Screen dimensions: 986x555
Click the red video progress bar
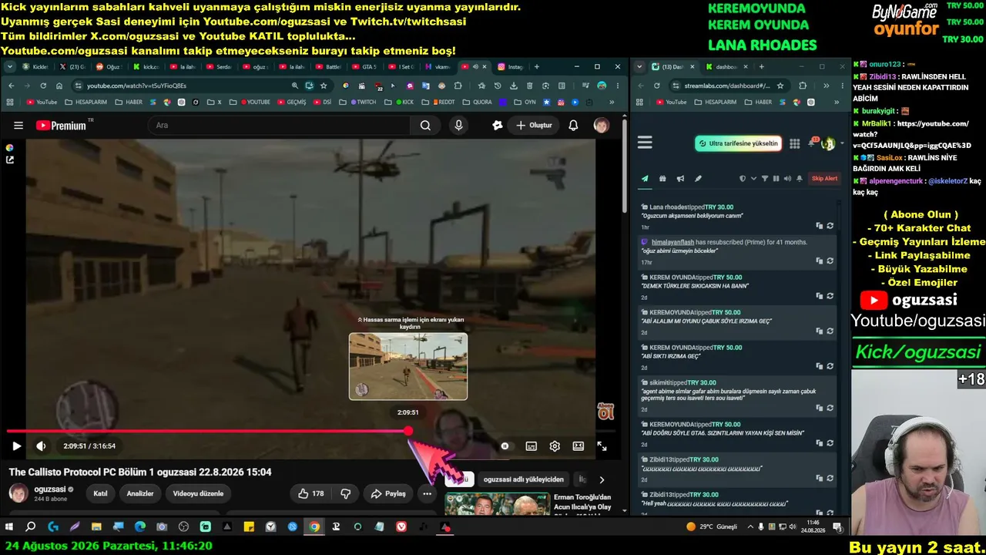tap(207, 432)
